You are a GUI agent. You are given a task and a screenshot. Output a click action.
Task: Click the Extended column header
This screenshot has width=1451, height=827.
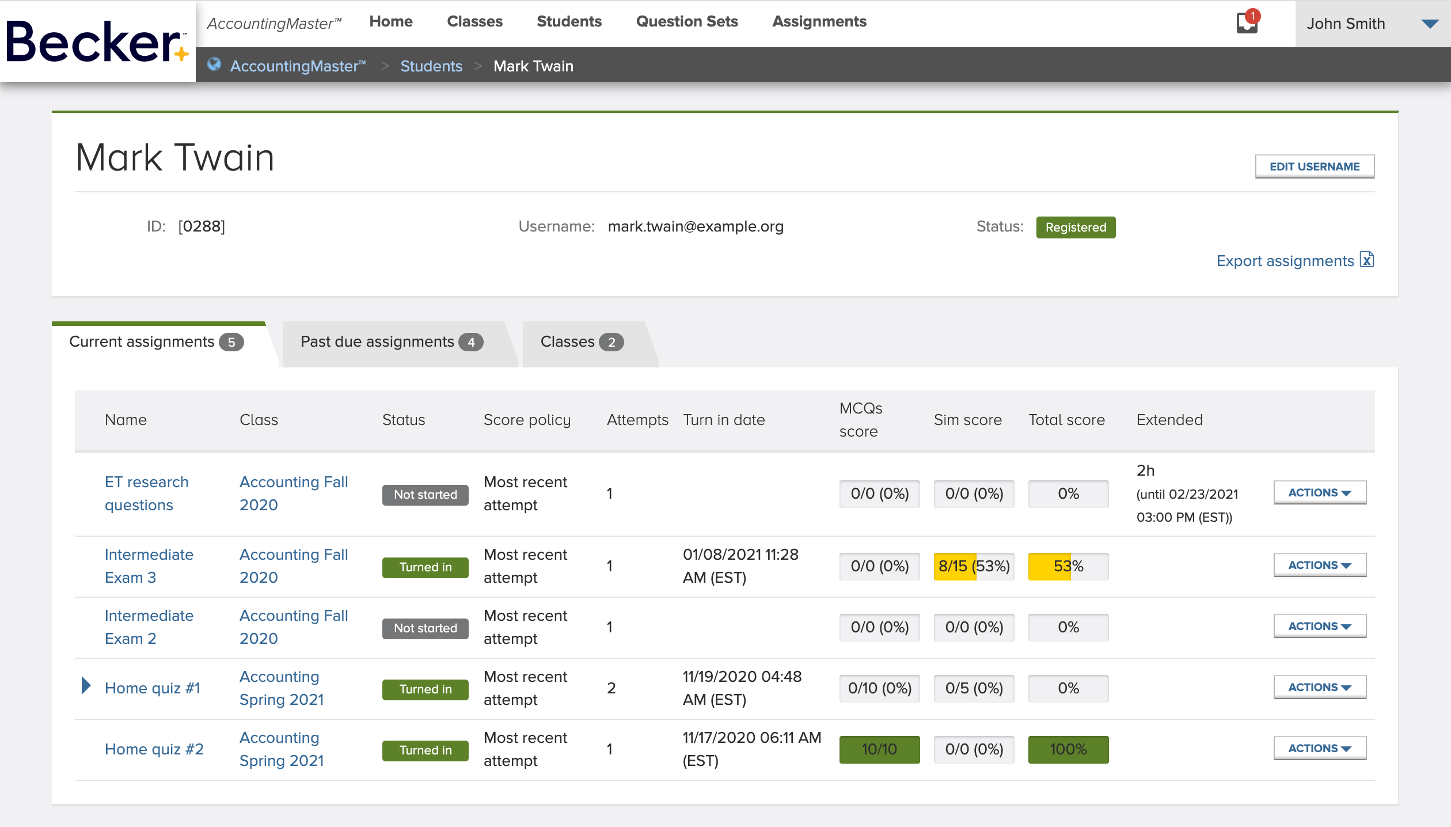coord(1169,420)
